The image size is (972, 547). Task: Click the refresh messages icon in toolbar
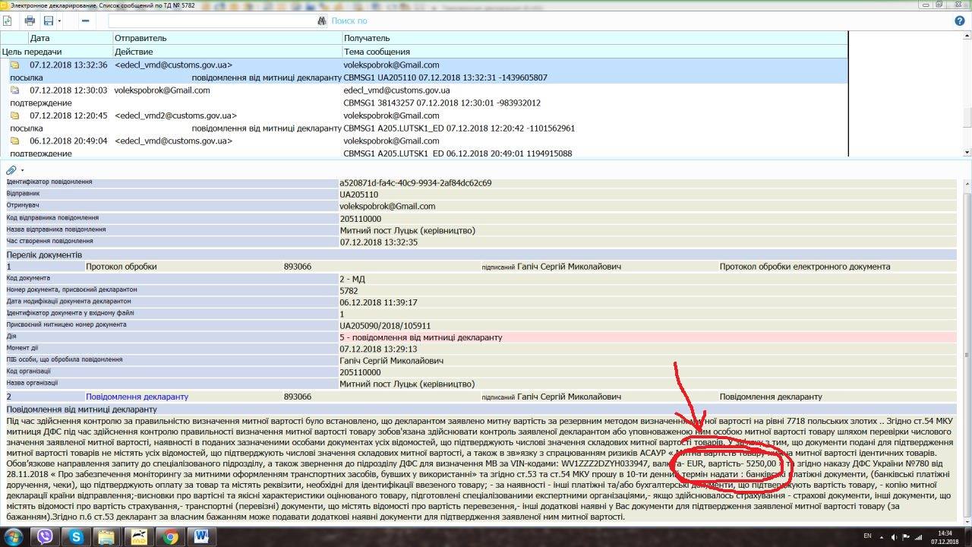coord(8,21)
